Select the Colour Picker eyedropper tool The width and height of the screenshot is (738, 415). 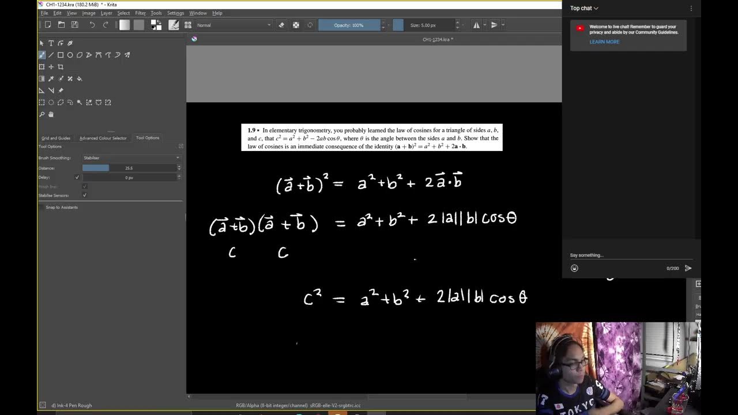pyautogui.click(x=51, y=79)
